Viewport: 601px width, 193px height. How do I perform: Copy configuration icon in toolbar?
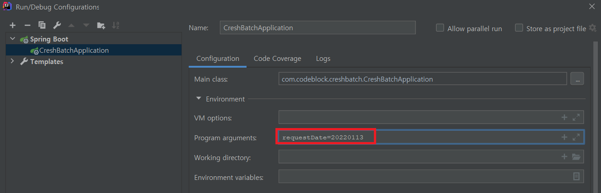point(42,25)
